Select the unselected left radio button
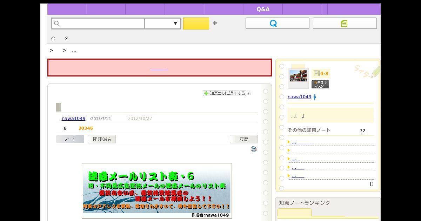 [x=53, y=39]
